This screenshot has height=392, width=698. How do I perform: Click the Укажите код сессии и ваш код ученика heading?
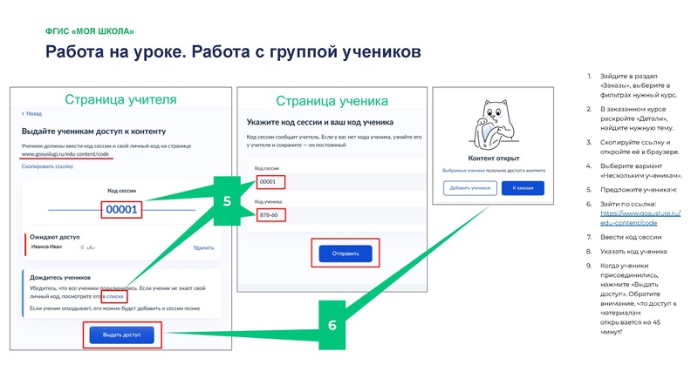(319, 122)
